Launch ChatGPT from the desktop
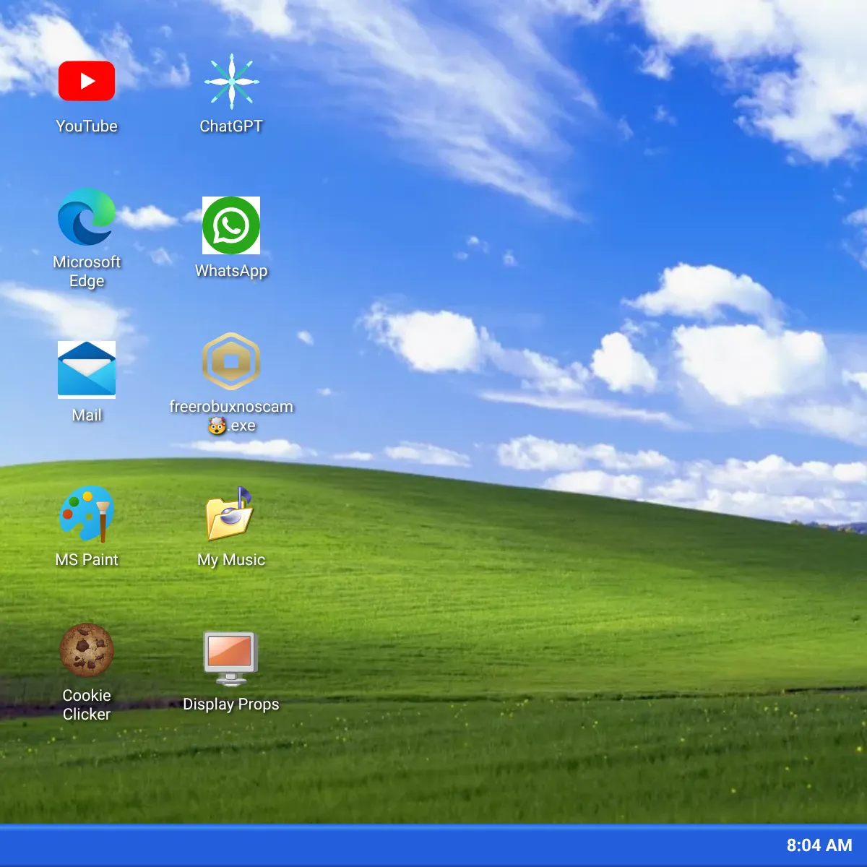867x867 pixels. click(x=231, y=81)
